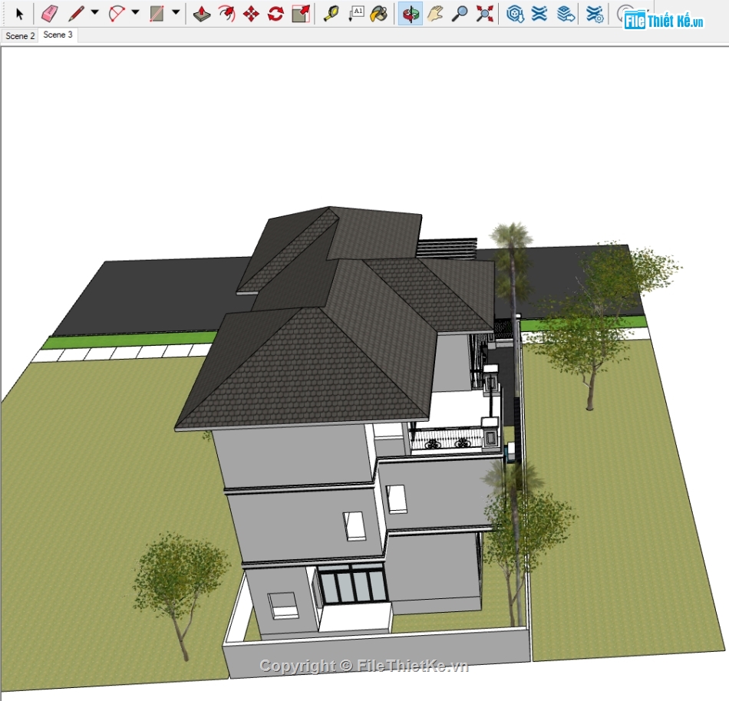Screen dimensions: 729x701
Task: Open the Extension Manager icon
Action: (595, 14)
